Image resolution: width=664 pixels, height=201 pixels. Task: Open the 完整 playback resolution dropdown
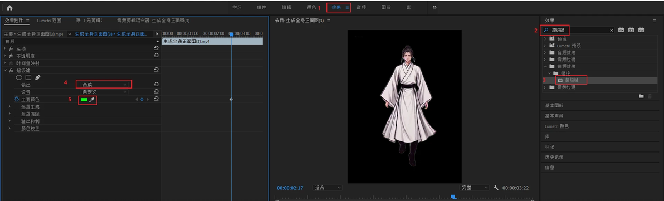(x=475, y=188)
